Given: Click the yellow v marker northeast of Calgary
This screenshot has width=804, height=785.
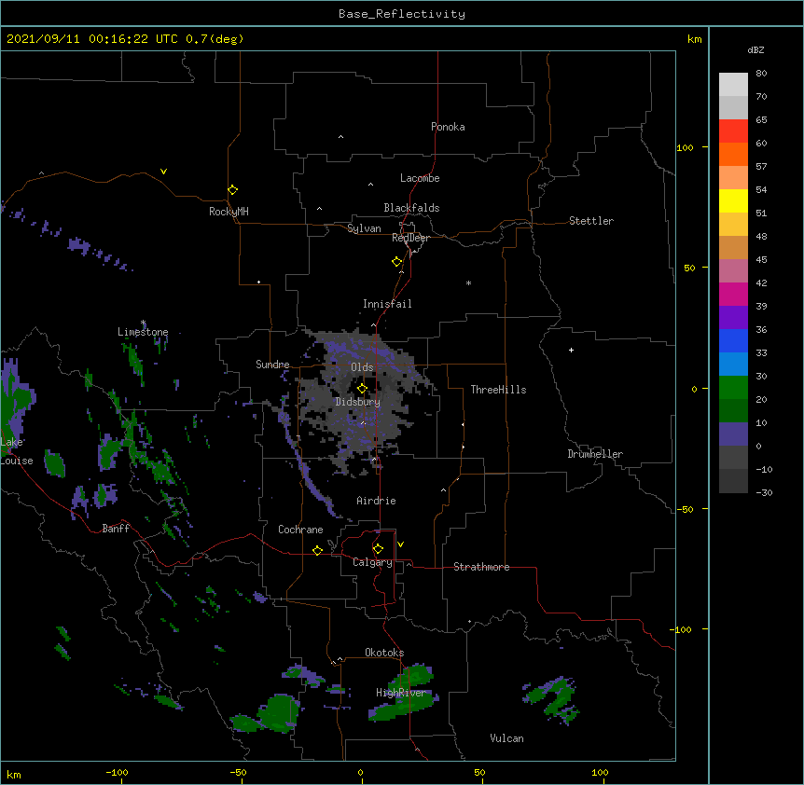Looking at the screenshot, I should [x=400, y=544].
